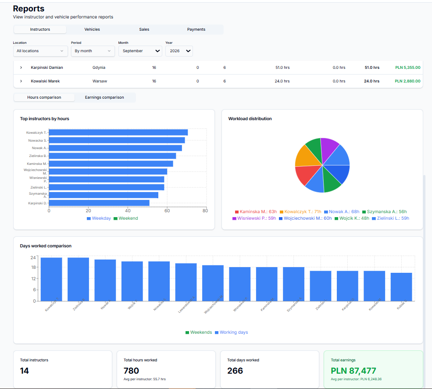
Task: Click Wisniewski P. purple legend entry
Action: pyautogui.click(x=254, y=218)
